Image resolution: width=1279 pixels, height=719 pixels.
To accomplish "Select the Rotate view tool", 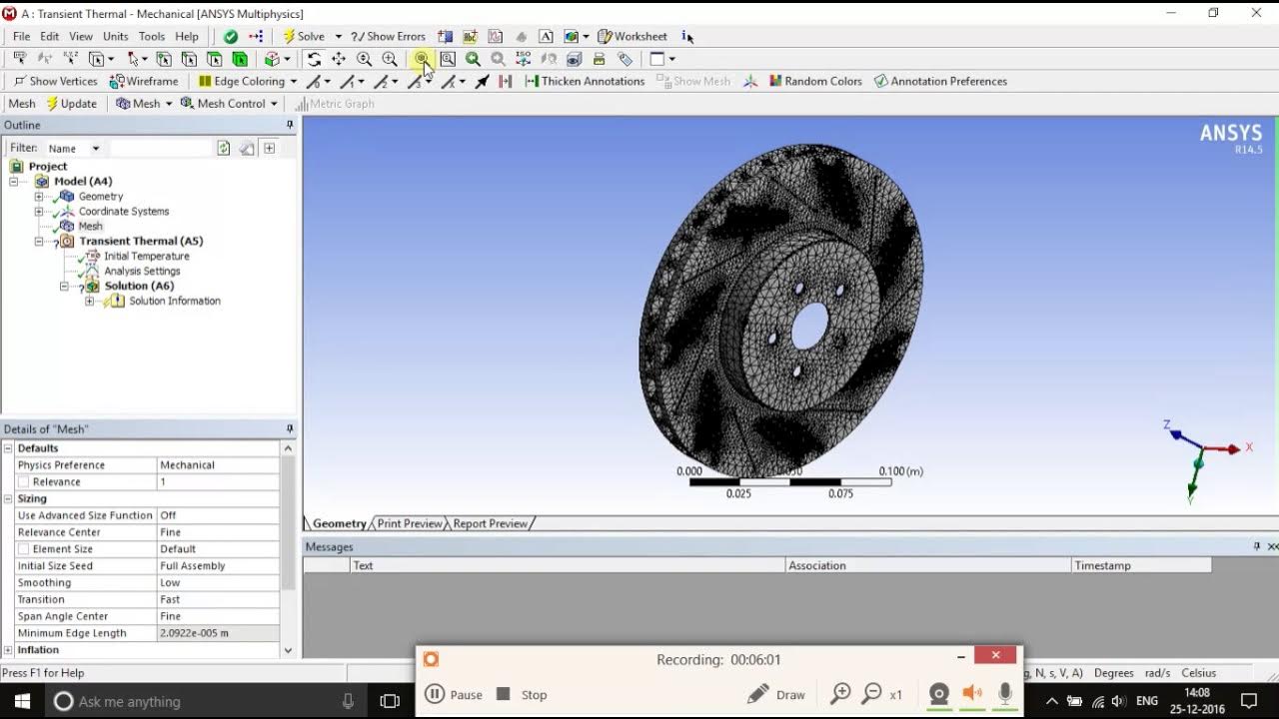I will (314, 59).
